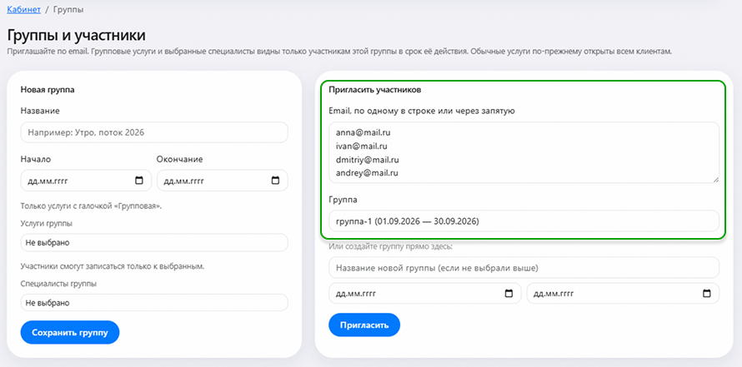
Task: Click start date field under new group name
Action: coord(425,293)
